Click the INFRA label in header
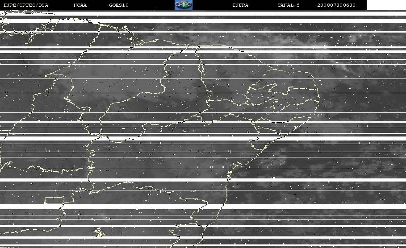The width and height of the screenshot is (406, 248). pyautogui.click(x=240, y=5)
